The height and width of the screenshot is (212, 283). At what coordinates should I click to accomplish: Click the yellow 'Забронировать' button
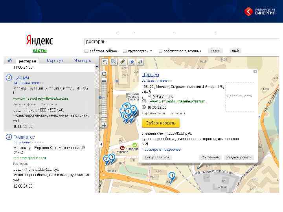pos(161,123)
